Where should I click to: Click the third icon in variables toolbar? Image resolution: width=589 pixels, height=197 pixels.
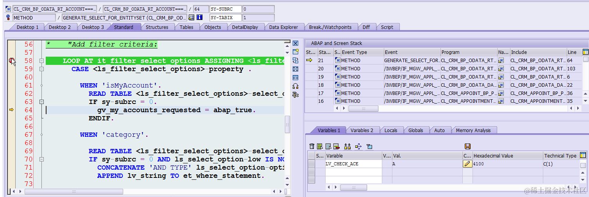pyautogui.click(x=328, y=147)
